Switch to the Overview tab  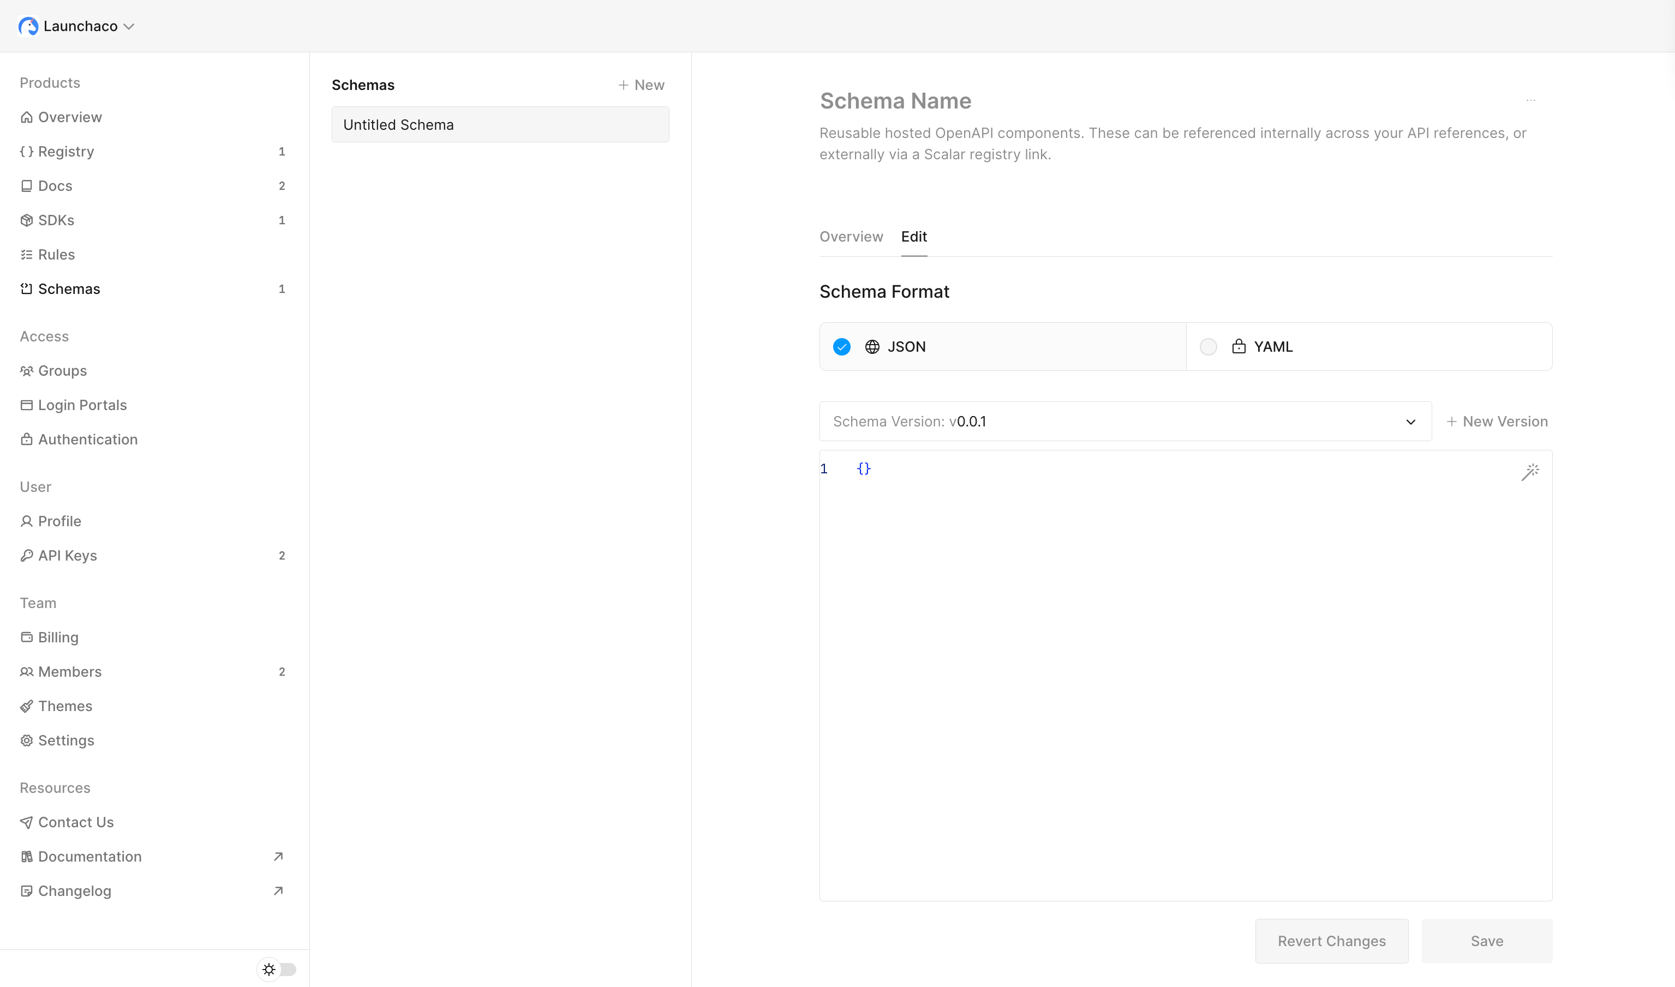tap(851, 237)
